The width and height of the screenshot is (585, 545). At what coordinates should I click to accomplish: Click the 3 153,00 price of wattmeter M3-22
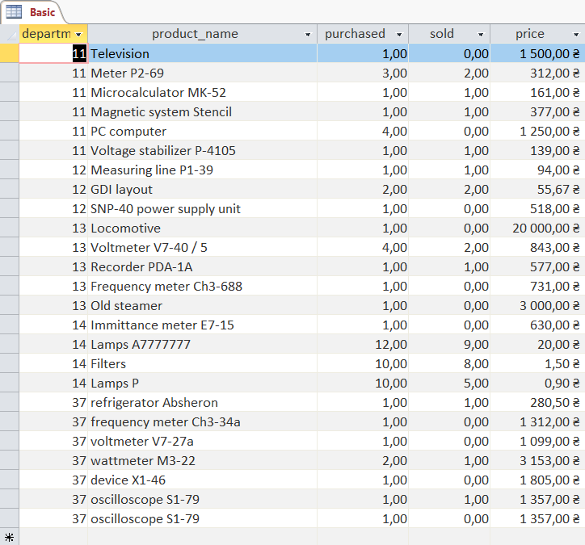pos(537,460)
